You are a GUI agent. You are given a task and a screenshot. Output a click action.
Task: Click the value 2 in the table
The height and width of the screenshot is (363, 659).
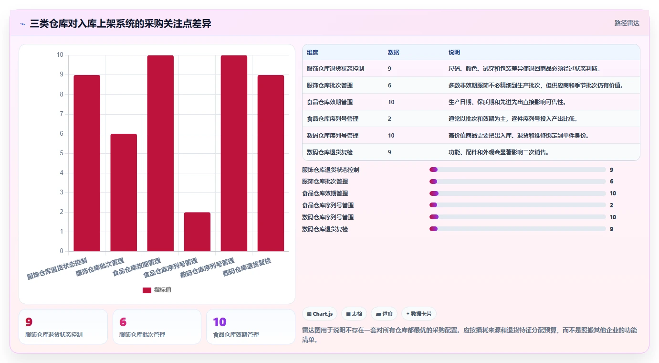390,119
